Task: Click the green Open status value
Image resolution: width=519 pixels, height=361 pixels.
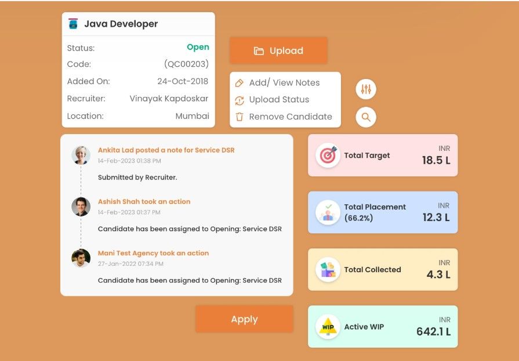Action: click(198, 48)
